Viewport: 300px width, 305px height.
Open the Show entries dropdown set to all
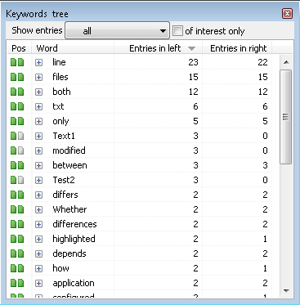tap(117, 31)
